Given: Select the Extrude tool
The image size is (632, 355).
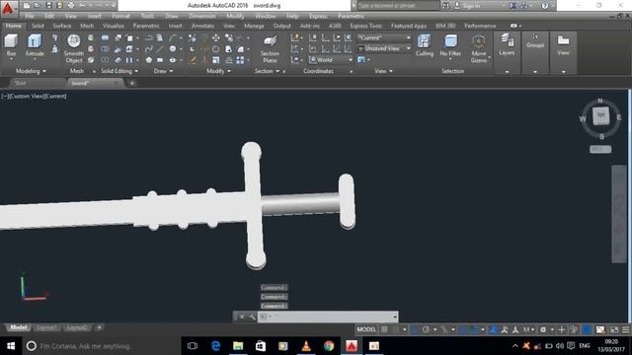Looking at the screenshot, I should click(x=35, y=45).
